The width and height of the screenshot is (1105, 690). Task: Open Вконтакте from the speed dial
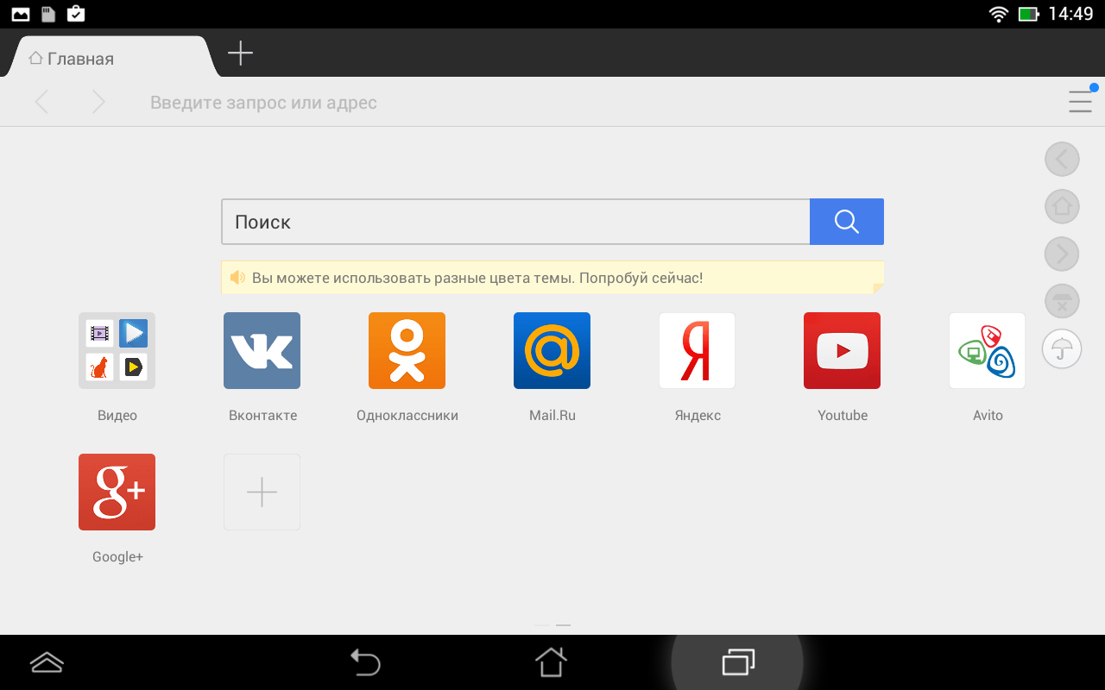(262, 350)
